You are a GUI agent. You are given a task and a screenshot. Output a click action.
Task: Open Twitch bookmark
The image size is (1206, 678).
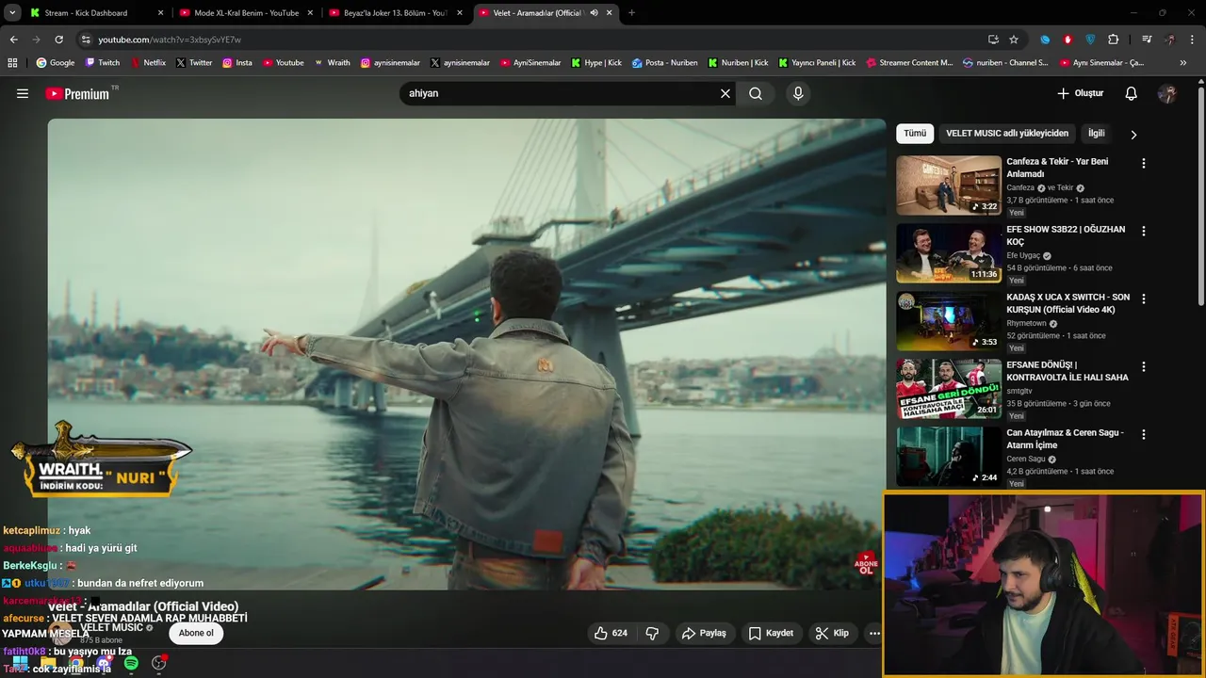[103, 62]
